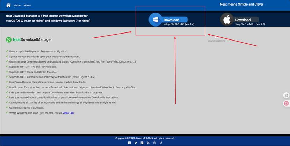Go to the Home menu item

tap(17, 5)
